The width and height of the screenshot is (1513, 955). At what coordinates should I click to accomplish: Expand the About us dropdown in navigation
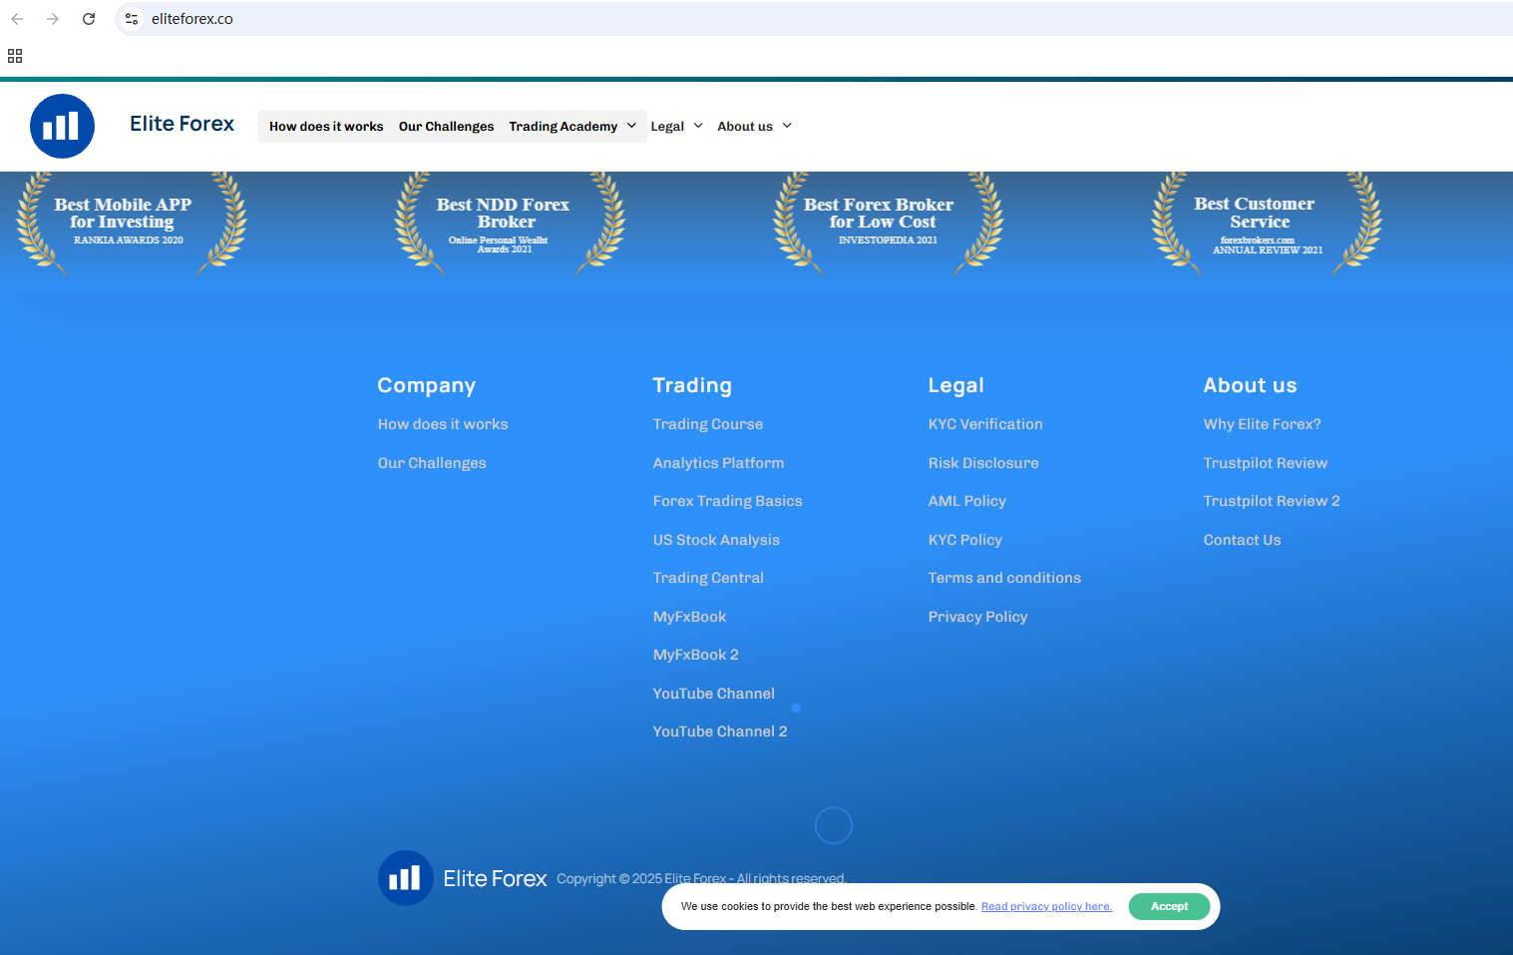pos(754,127)
